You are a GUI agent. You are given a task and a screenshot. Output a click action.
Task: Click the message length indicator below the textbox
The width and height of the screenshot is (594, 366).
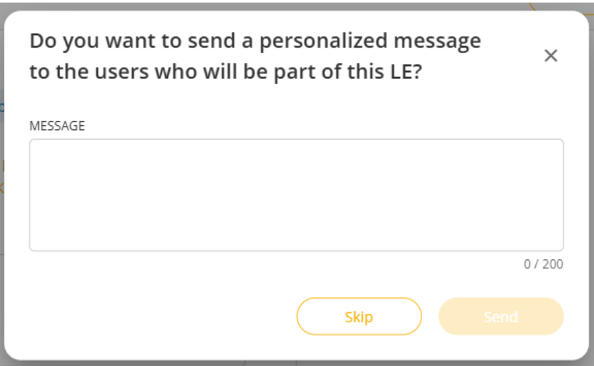point(543,264)
